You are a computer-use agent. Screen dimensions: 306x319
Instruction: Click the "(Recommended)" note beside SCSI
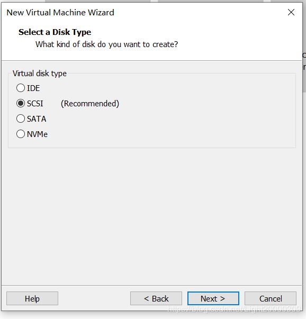[x=90, y=104]
